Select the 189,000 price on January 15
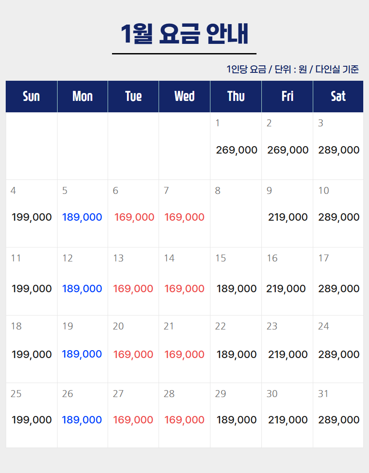The width and height of the screenshot is (369, 473). [x=236, y=289]
